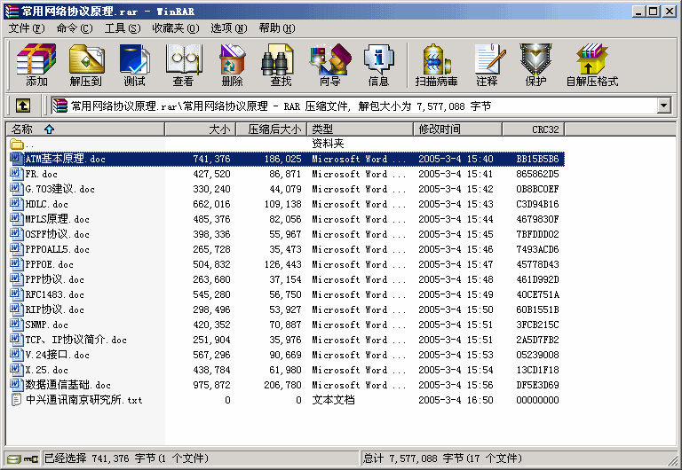This screenshot has width=682, height=470.
Task: Click the disk drive icon in status bar
Action: point(14,458)
